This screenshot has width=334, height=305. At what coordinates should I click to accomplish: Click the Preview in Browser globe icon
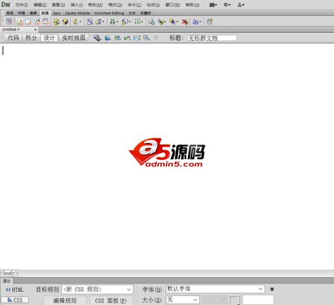107,38
